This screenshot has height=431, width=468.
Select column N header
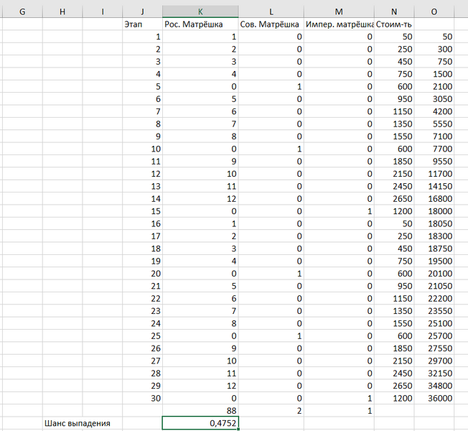pyautogui.click(x=394, y=11)
